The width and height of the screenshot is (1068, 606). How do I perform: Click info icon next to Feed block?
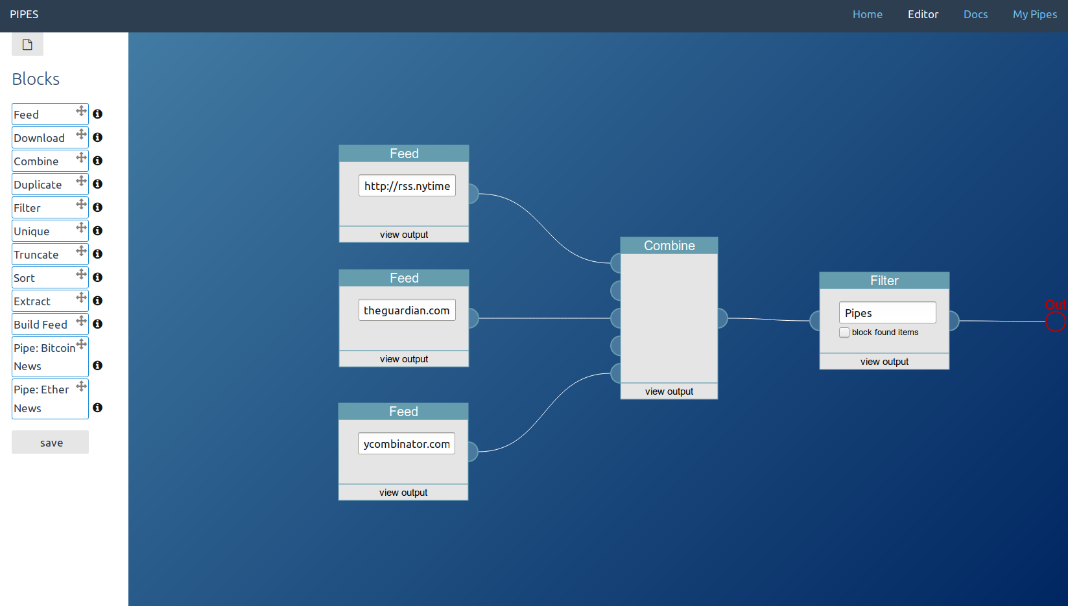click(x=97, y=114)
